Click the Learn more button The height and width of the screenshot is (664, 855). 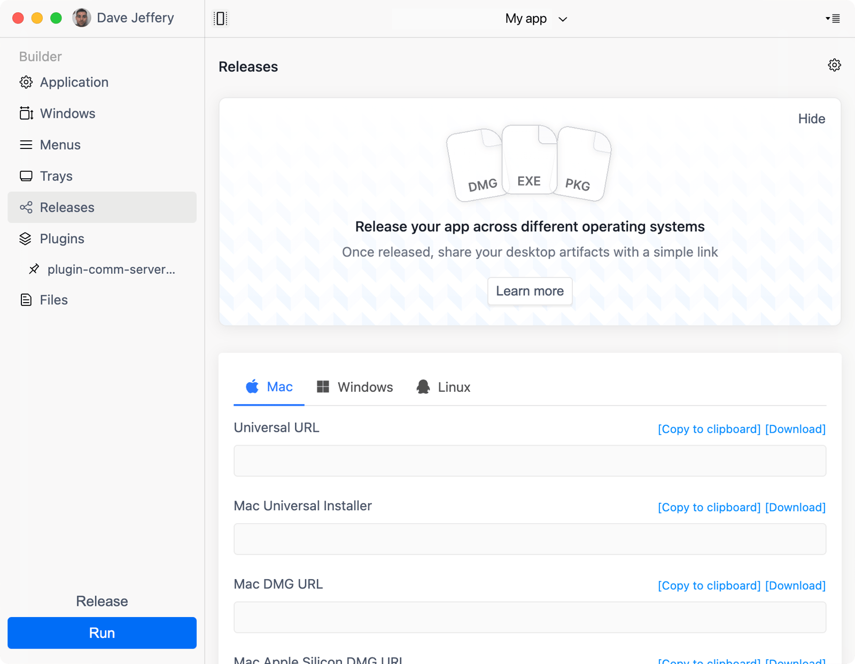pos(530,291)
